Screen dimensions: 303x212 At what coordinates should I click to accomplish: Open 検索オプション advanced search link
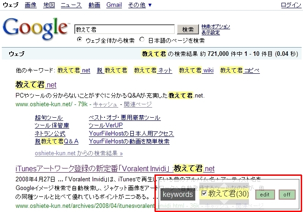click(x=215, y=26)
